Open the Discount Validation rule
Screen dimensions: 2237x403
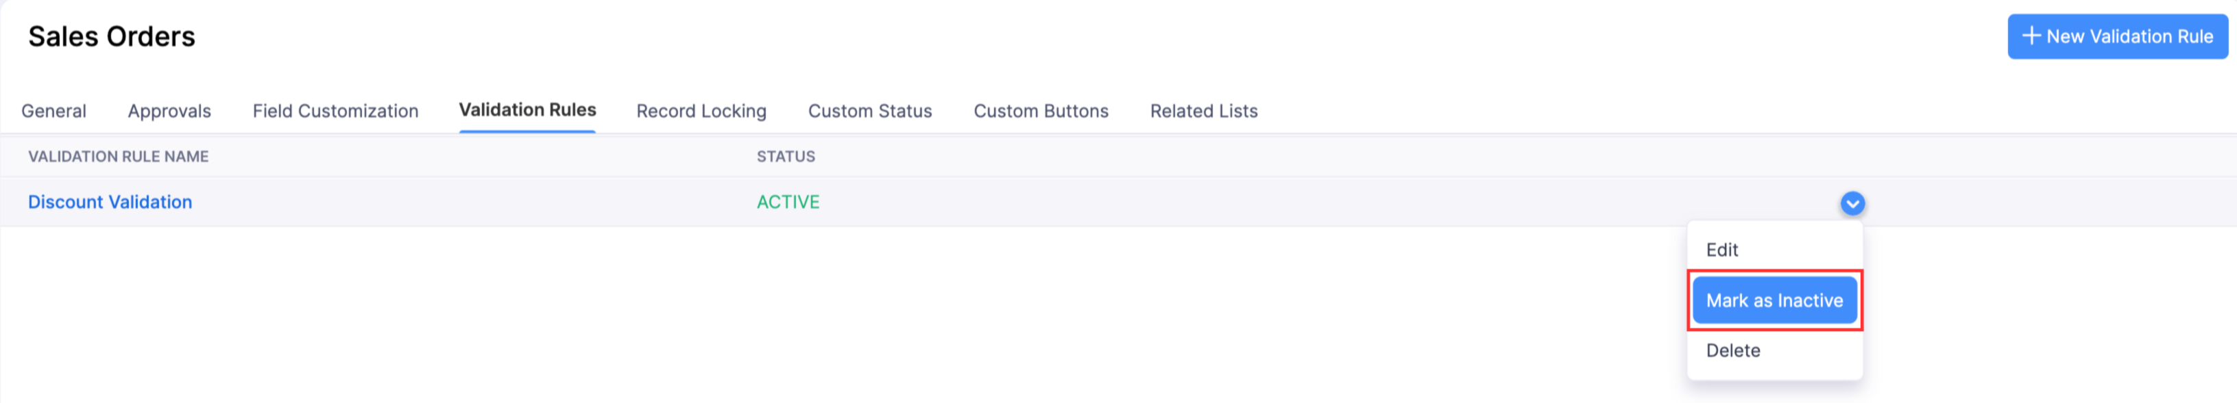click(x=110, y=202)
